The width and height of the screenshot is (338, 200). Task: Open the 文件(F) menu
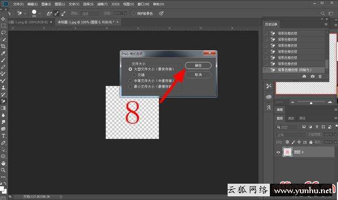click(18, 4)
